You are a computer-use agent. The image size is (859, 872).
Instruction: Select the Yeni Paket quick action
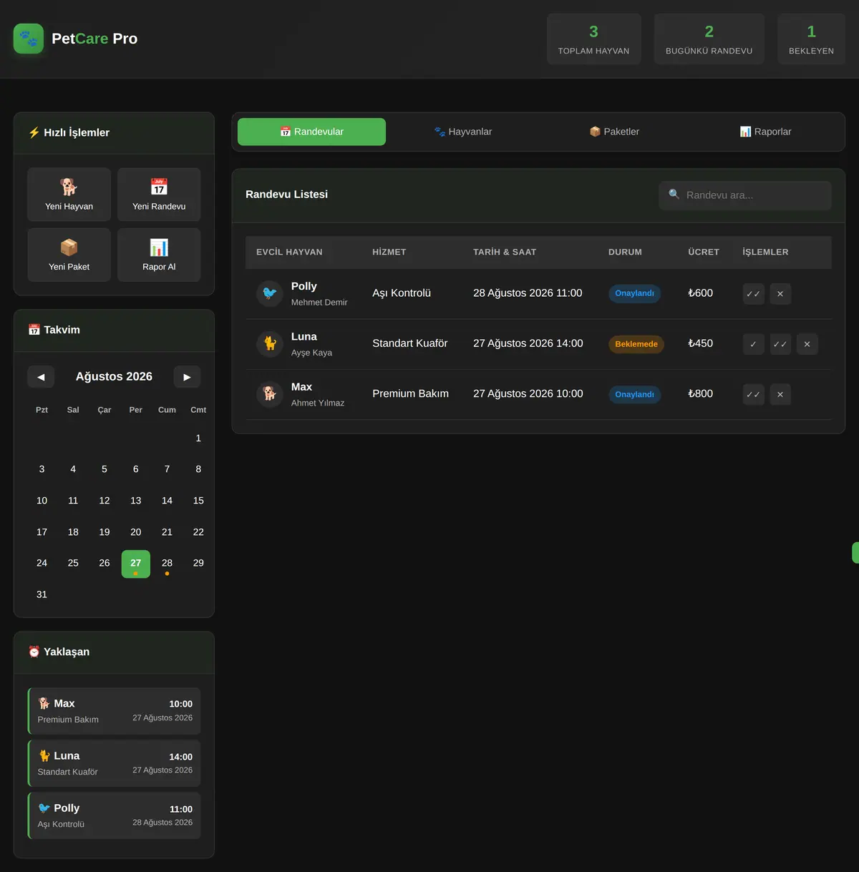pyautogui.click(x=69, y=255)
